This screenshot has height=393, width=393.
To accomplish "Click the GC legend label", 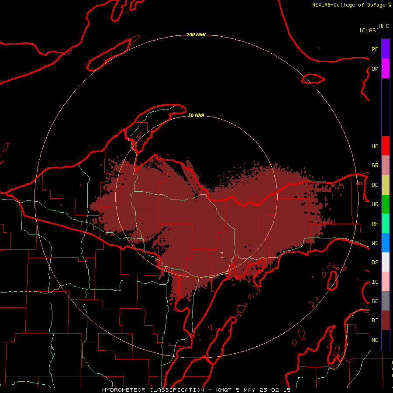I will pos(375,301).
